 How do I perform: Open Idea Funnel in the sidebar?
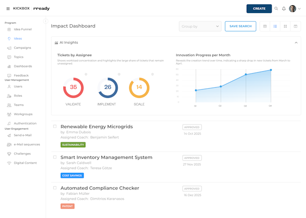coord(23,30)
